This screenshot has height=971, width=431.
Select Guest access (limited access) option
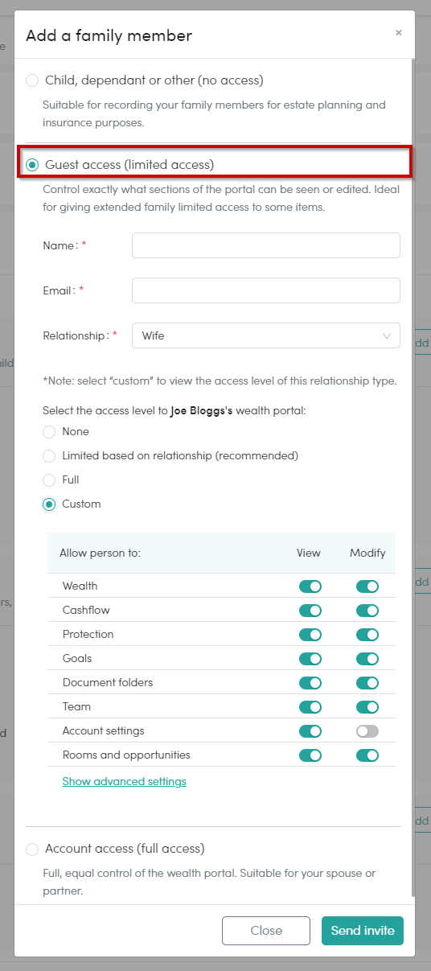pos(32,165)
